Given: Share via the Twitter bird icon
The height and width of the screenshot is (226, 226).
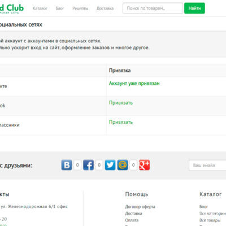Looking at the screenshot, I should (x=110, y=165).
